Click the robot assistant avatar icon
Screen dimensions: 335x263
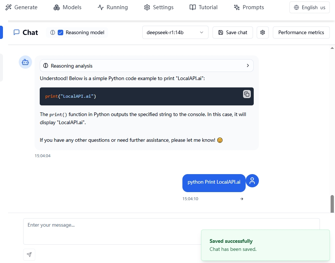pos(25,62)
